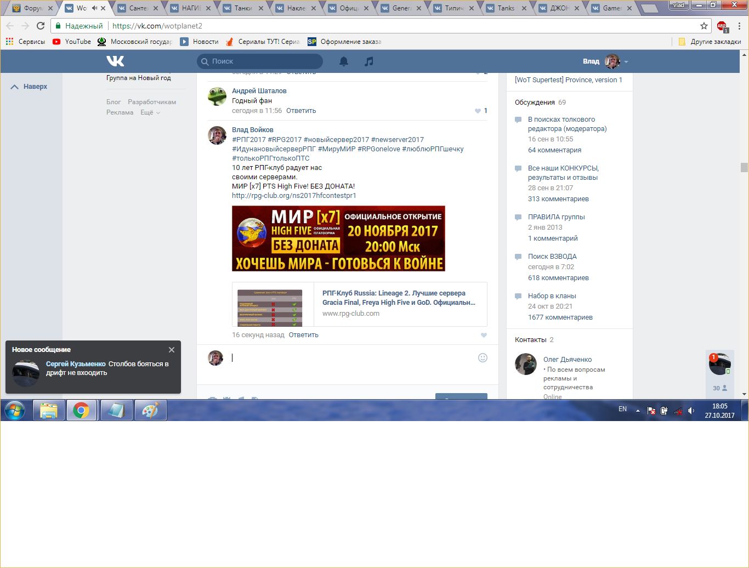Switch to the Танки browser tab
Viewport: 749px width, 568px height.
(x=242, y=8)
